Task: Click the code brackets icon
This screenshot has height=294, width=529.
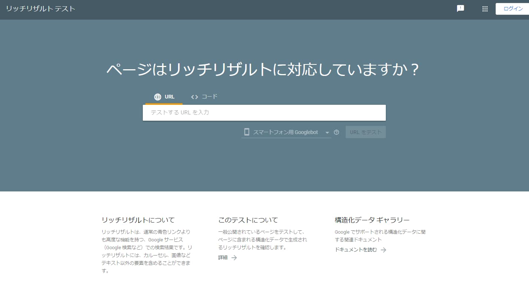Action: 194,97
